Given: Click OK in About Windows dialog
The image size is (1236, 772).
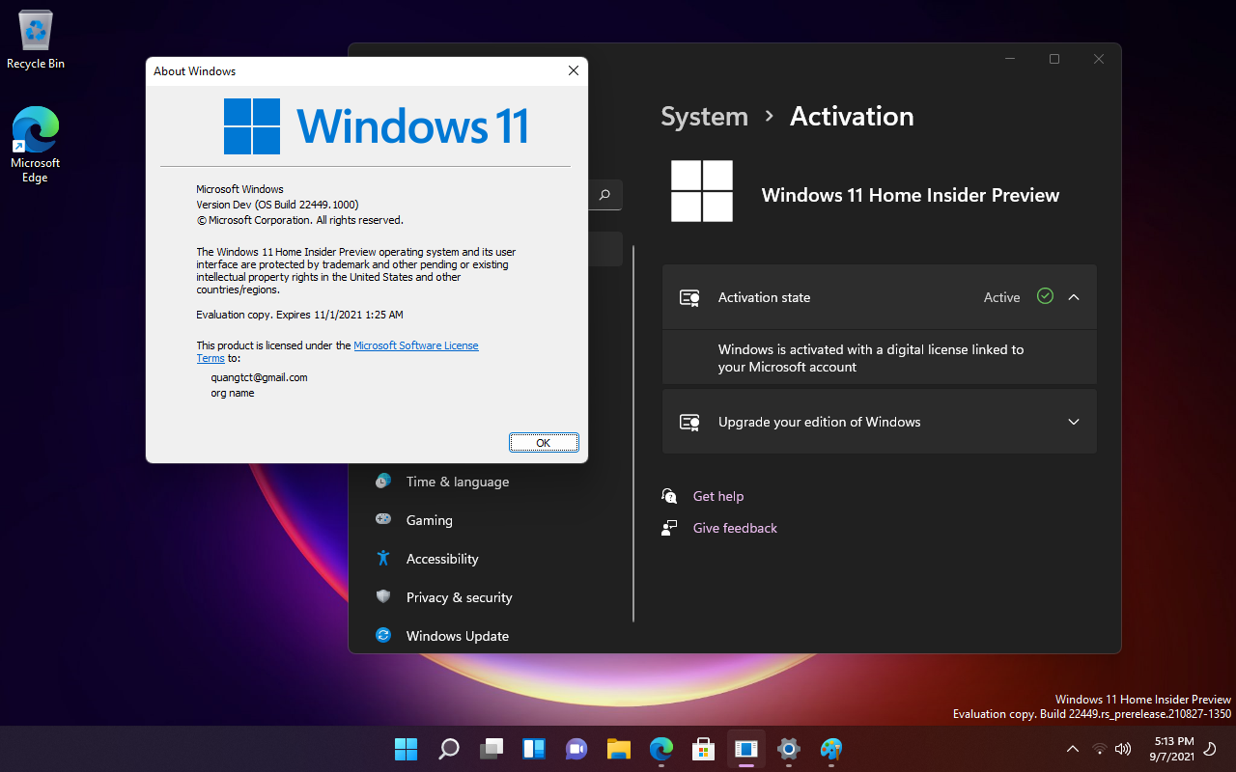Looking at the screenshot, I should (544, 443).
